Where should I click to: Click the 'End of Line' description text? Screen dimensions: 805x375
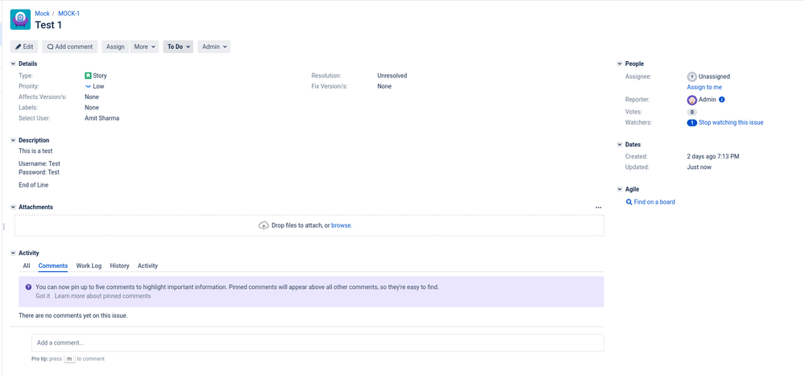point(33,184)
